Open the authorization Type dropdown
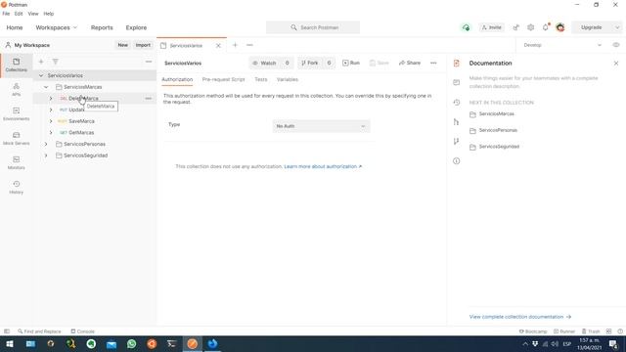The width and height of the screenshot is (626, 352). coord(321,126)
